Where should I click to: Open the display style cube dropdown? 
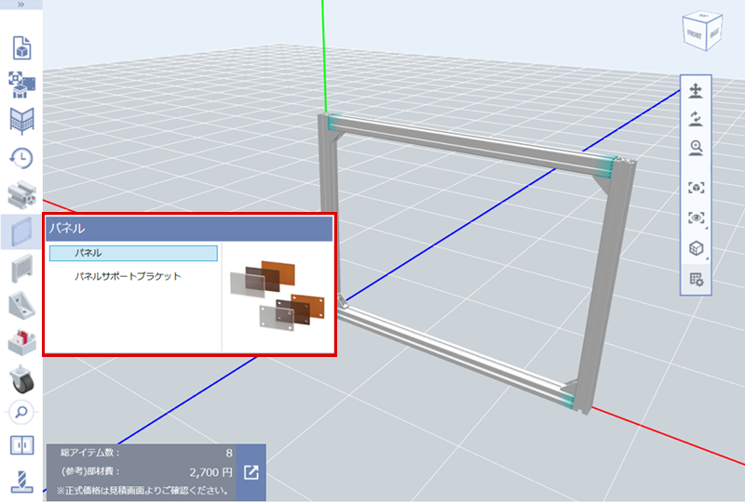pyautogui.click(x=696, y=249)
